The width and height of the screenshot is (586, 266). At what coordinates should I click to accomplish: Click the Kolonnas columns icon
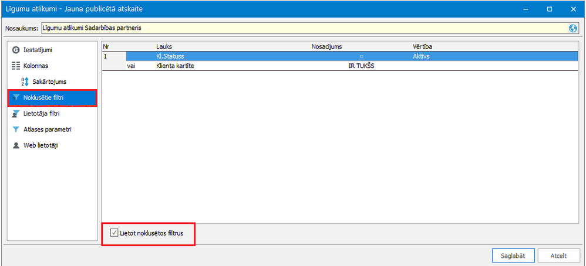click(x=16, y=66)
